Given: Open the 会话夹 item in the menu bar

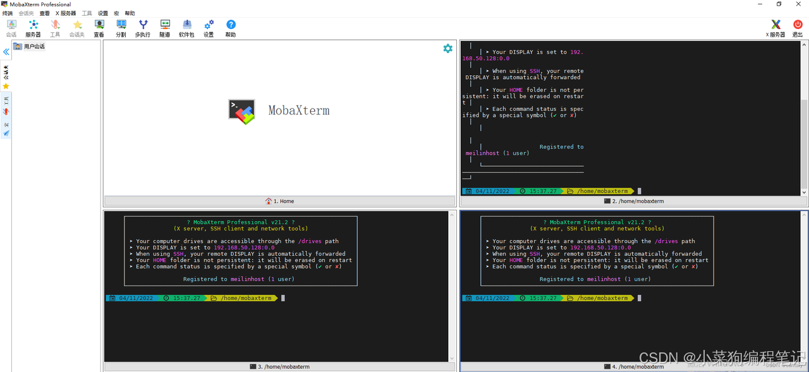Looking at the screenshot, I should [x=26, y=13].
